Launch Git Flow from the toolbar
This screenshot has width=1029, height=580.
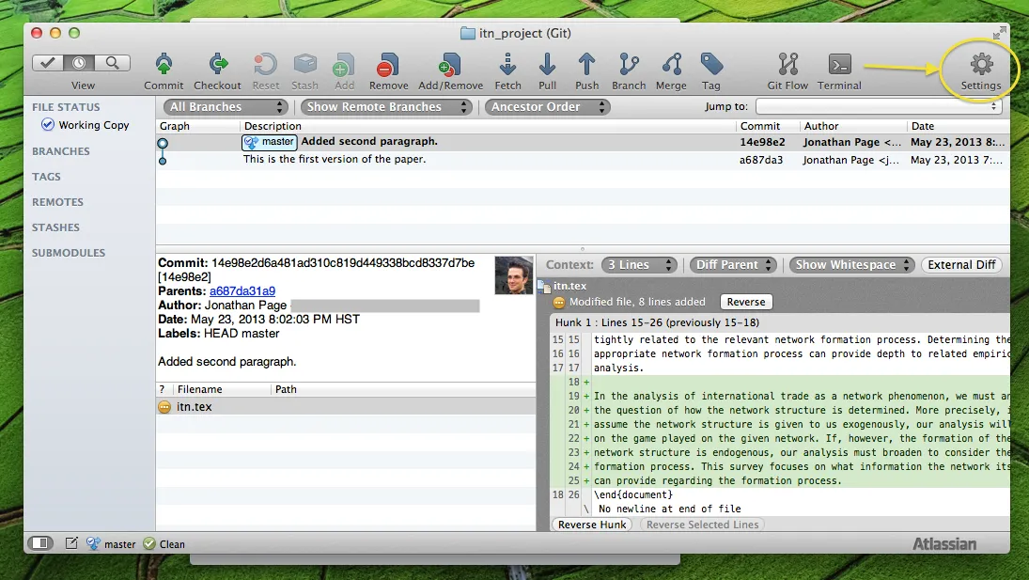pos(787,65)
